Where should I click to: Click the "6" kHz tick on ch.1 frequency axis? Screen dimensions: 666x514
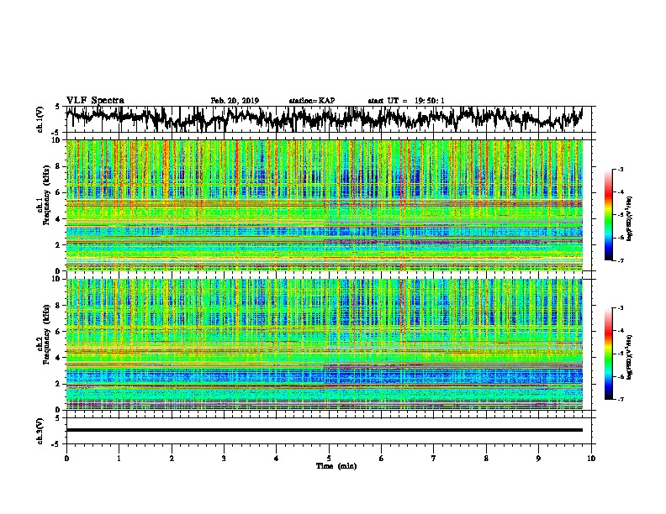point(59,192)
